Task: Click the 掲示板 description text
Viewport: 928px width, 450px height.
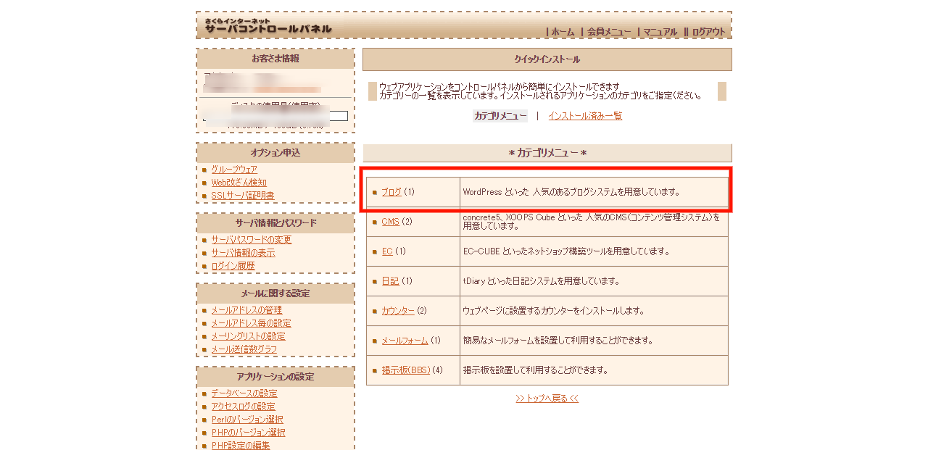Action: tap(536, 370)
